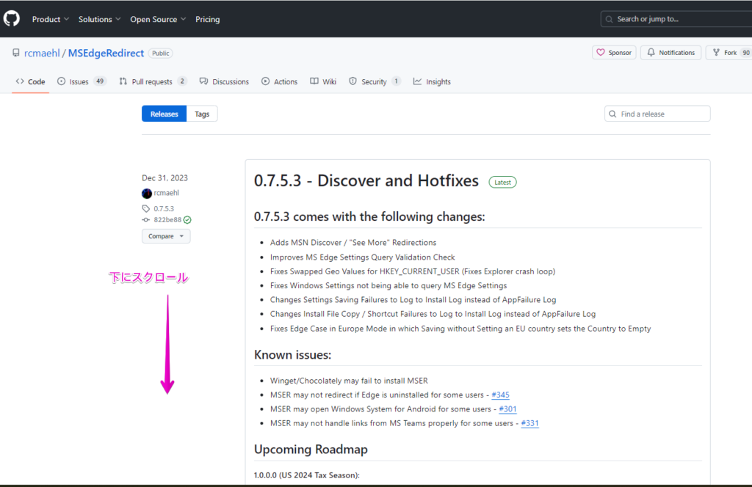Click the Search or jump to field
This screenshot has height=487, width=752.
pos(676,19)
